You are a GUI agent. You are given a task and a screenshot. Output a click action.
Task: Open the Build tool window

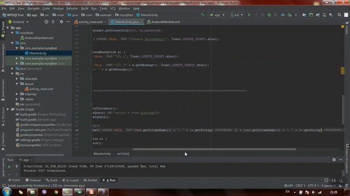pos(51,180)
